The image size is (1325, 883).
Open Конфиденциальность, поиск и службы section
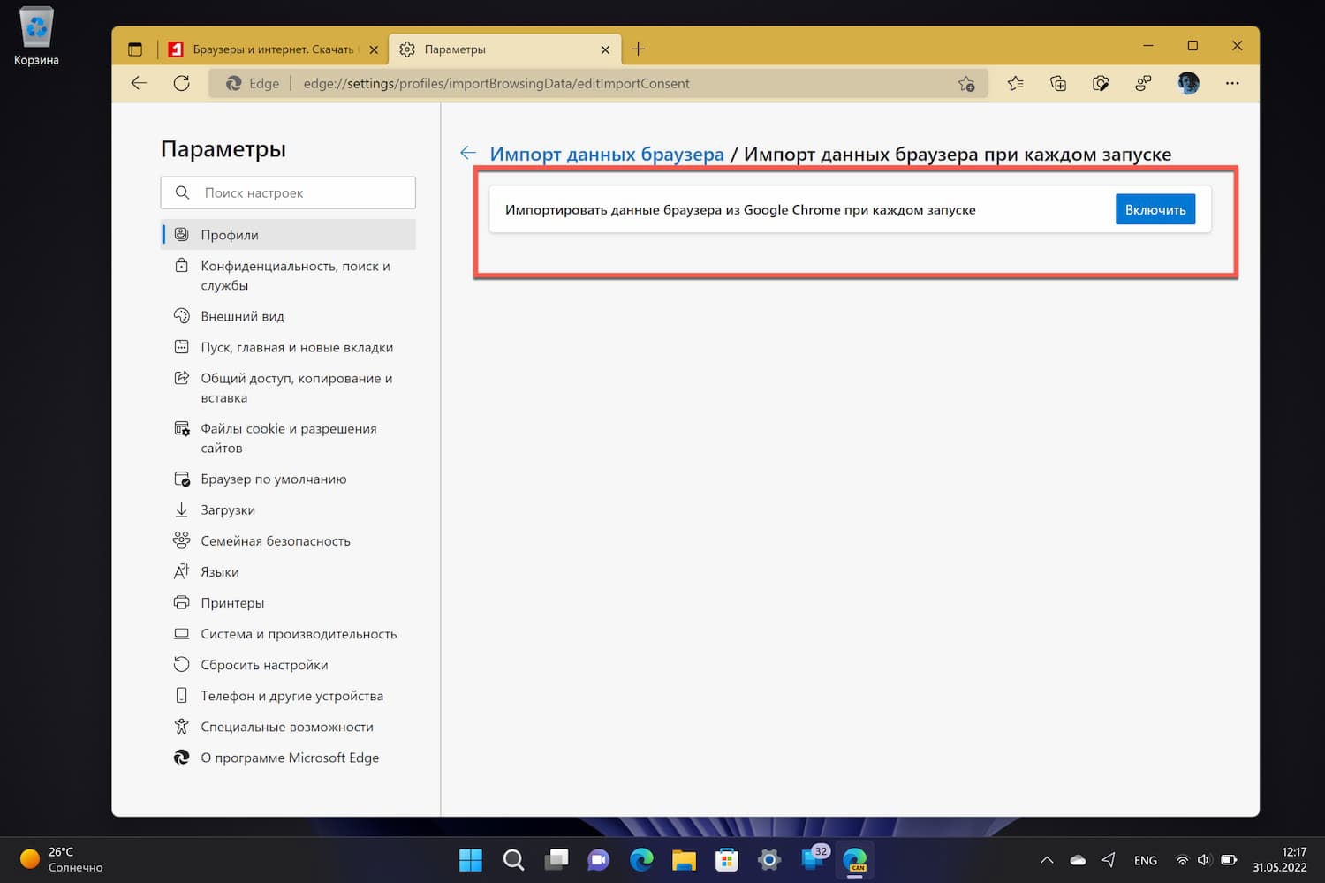click(288, 275)
